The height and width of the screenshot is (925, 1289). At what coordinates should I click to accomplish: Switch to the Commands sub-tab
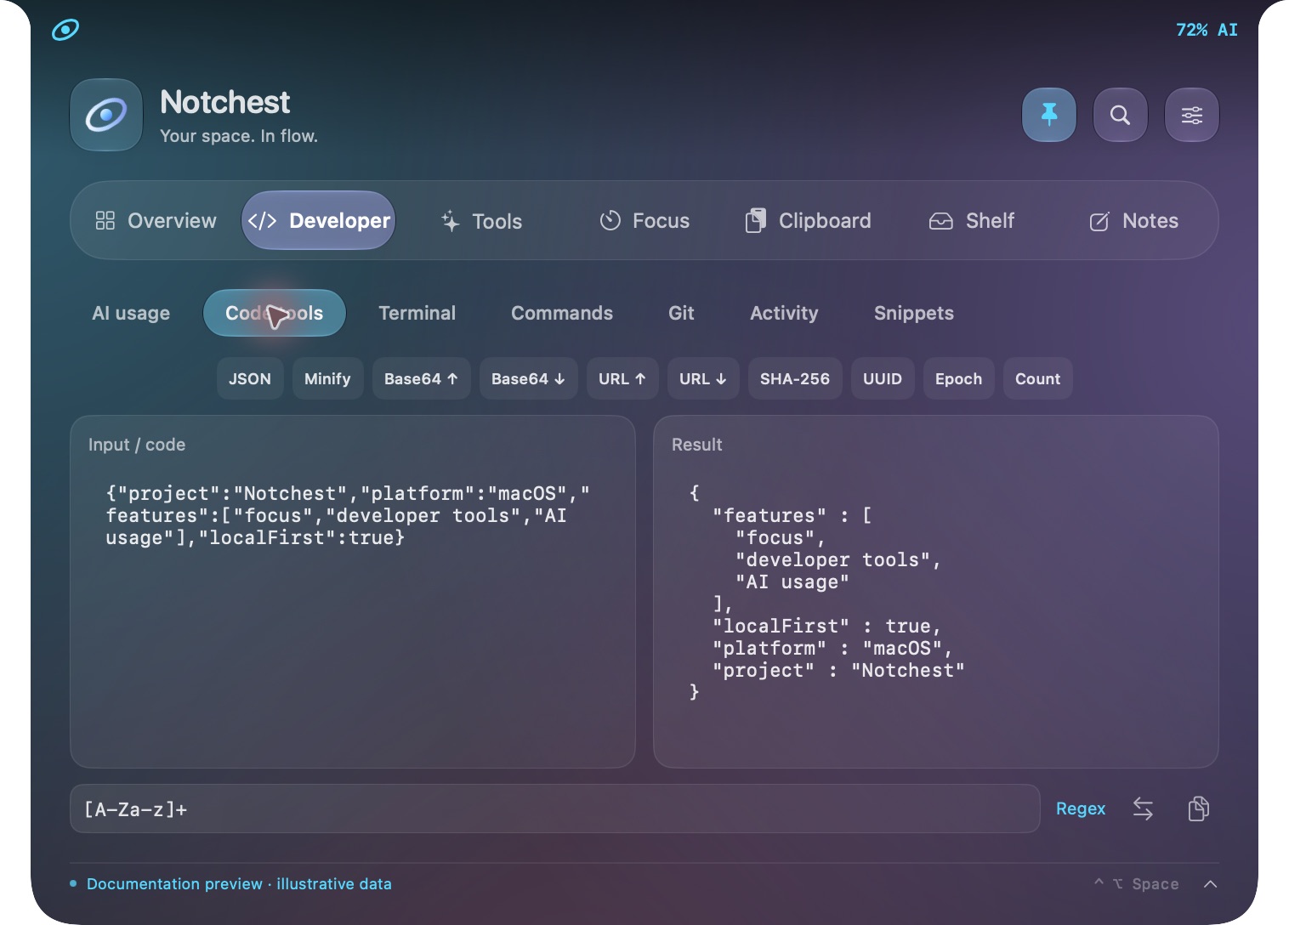(x=562, y=313)
